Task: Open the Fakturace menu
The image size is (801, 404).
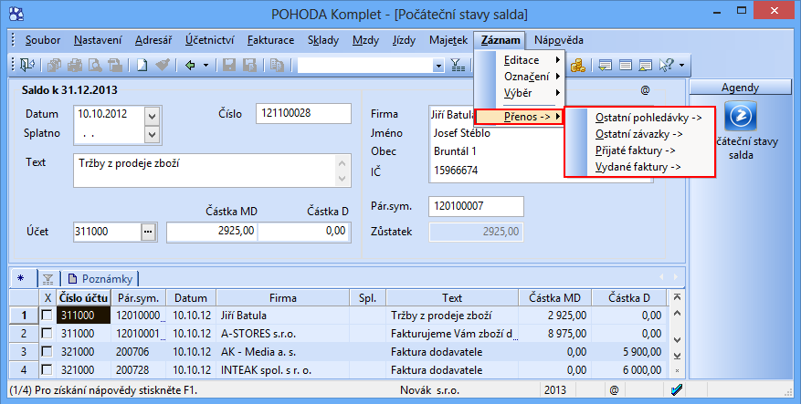Action: [x=270, y=40]
